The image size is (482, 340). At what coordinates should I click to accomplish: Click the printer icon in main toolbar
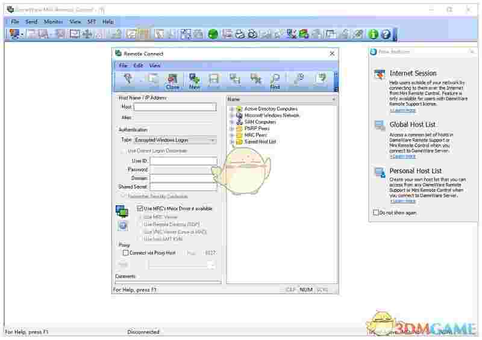[240, 34]
